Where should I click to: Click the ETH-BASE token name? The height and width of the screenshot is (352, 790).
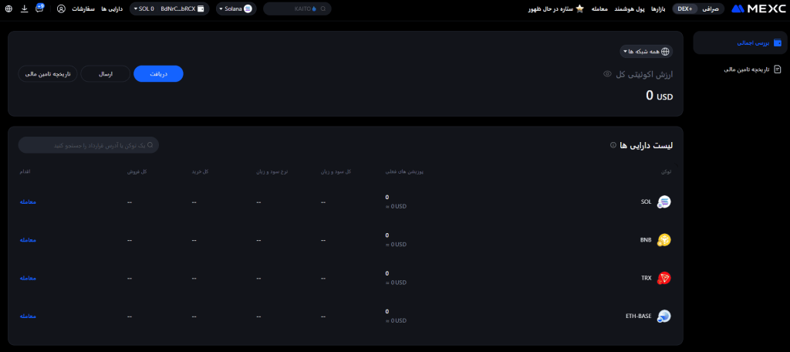[x=638, y=316]
